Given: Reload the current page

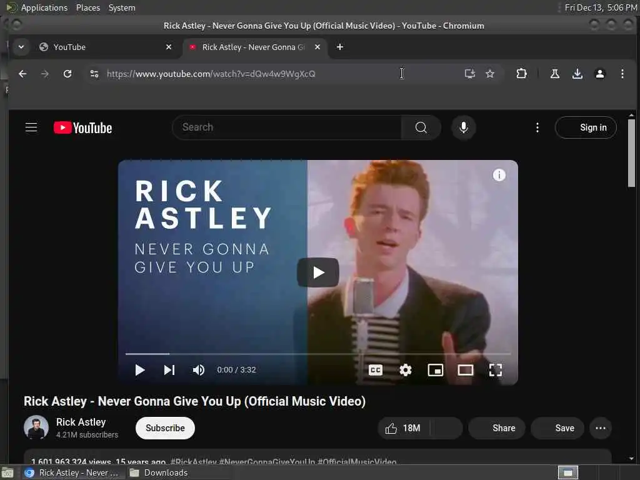Looking at the screenshot, I should 67,74.
